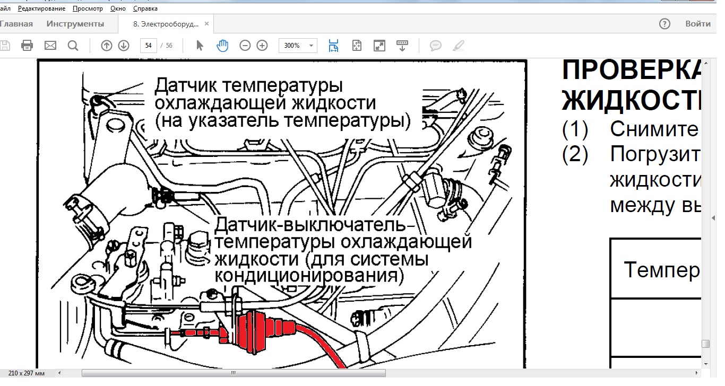Screen dimensions: 725x386
Task: Open the 300% zoom level dropdown
Action: (311, 46)
